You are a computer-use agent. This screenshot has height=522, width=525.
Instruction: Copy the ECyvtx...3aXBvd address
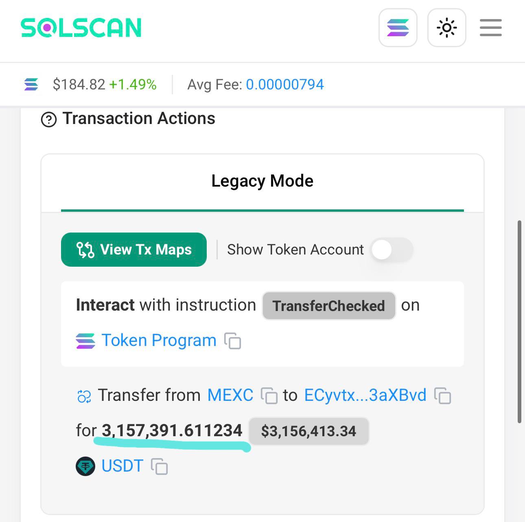443,396
